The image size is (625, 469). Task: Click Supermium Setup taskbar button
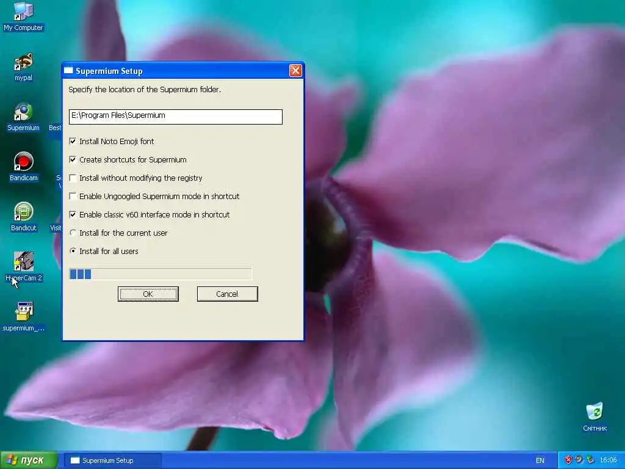tap(113, 460)
